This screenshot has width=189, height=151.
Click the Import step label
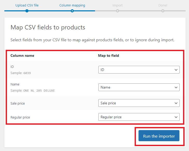point(117,5)
